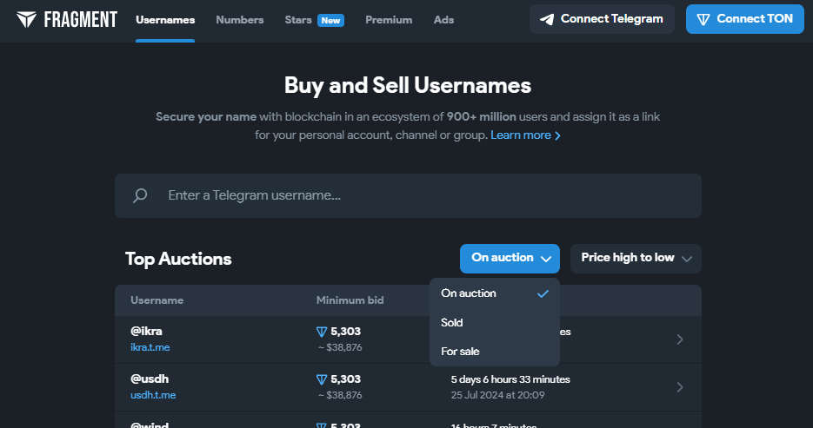Open the @ikra auction row

408,339
